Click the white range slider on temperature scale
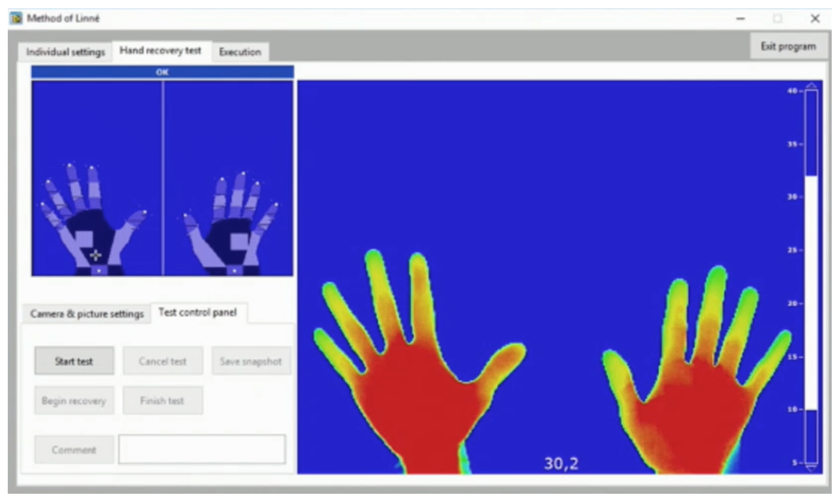The height and width of the screenshot is (500, 840). 812,293
